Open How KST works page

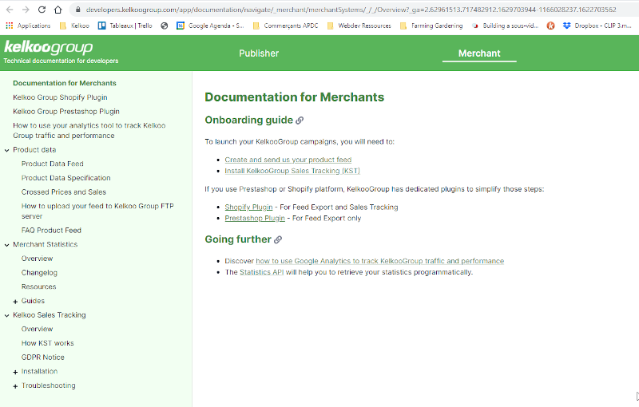48,343
